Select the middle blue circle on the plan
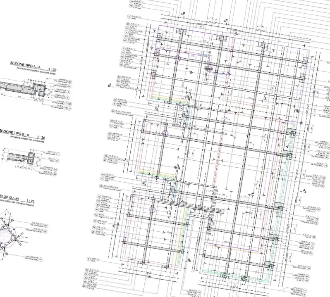The height and width of the screenshot is (297, 330). pyautogui.click(x=165, y=133)
